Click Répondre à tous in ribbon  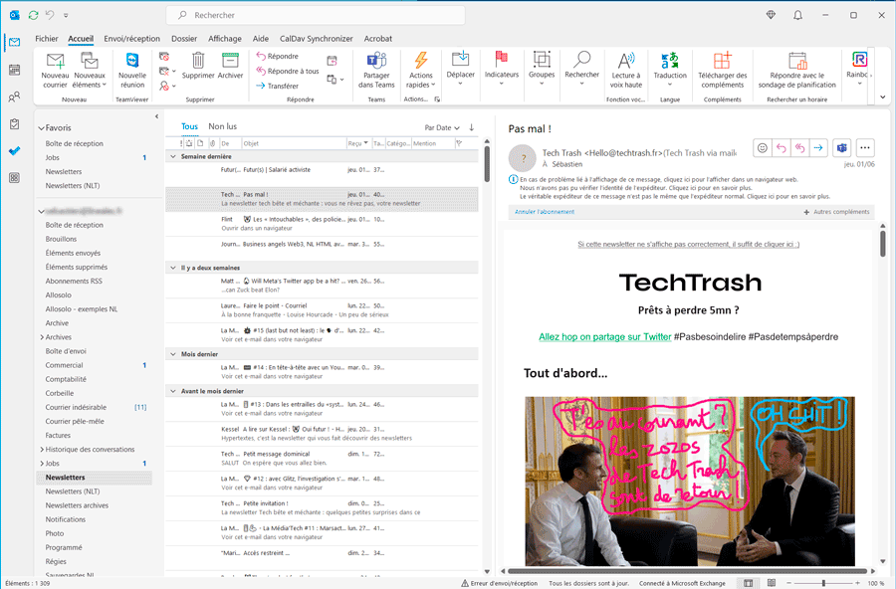[x=288, y=71]
